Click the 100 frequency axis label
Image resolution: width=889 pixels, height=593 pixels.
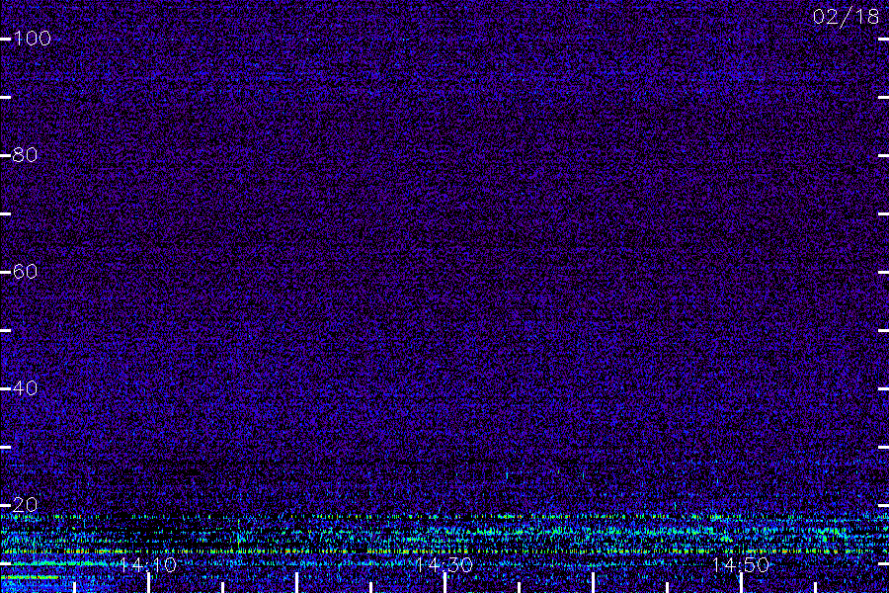click(32, 39)
